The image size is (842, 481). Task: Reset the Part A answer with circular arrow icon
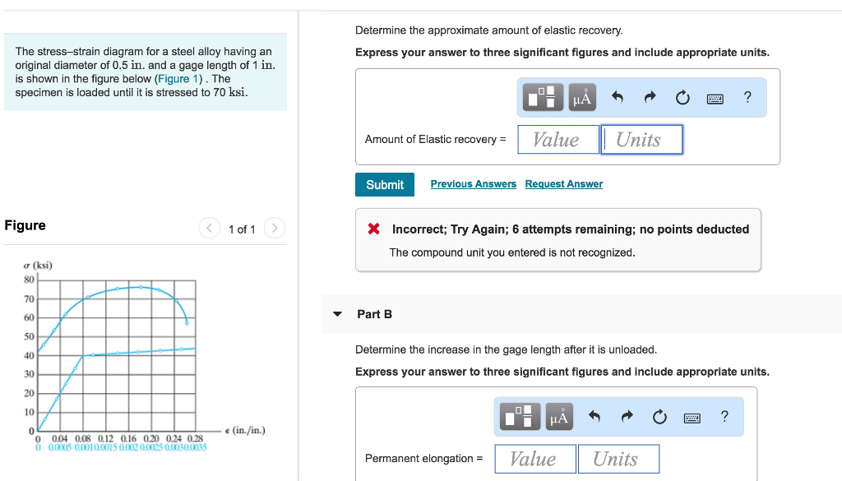click(x=682, y=96)
